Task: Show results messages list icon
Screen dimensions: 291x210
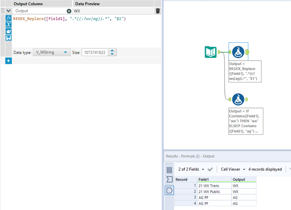Action: point(169,170)
